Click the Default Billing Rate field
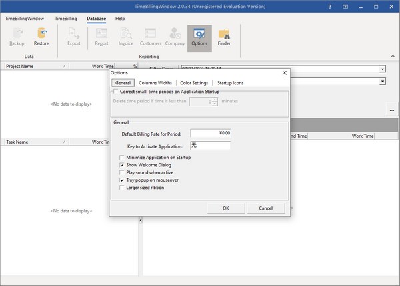The width and height of the screenshot is (400, 286). coord(210,133)
